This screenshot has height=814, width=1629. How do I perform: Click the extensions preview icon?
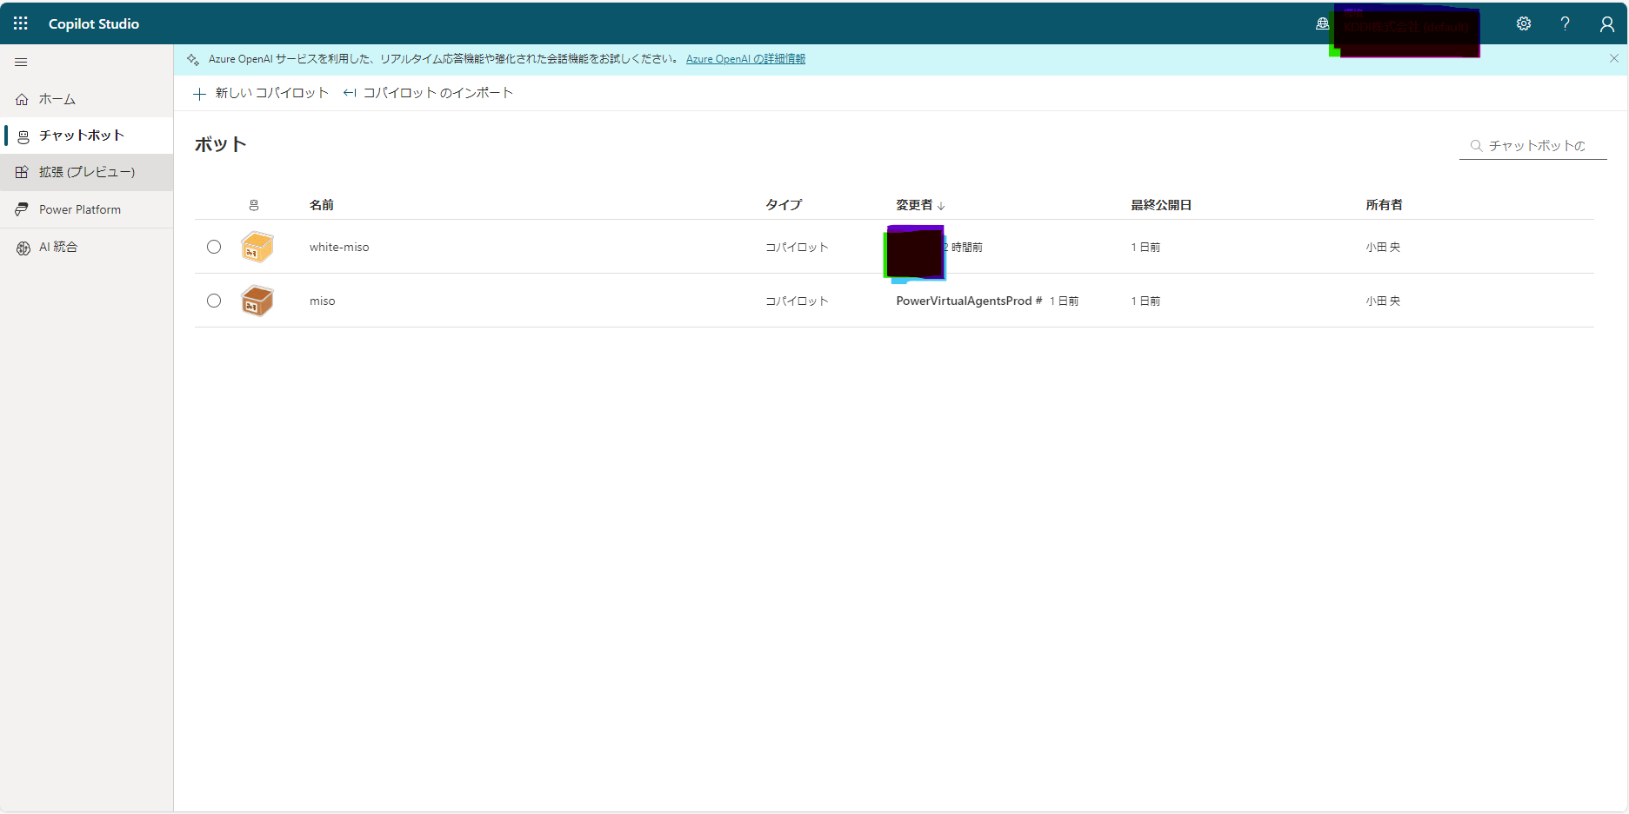click(23, 172)
